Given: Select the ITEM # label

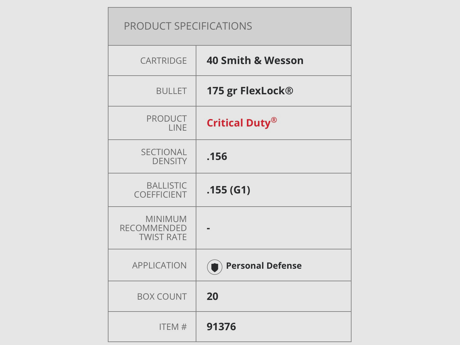Looking at the screenshot, I should tap(173, 327).
